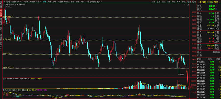
Task: Select the 10分钟 period
Action: pyautogui.click(x=60, y=2)
